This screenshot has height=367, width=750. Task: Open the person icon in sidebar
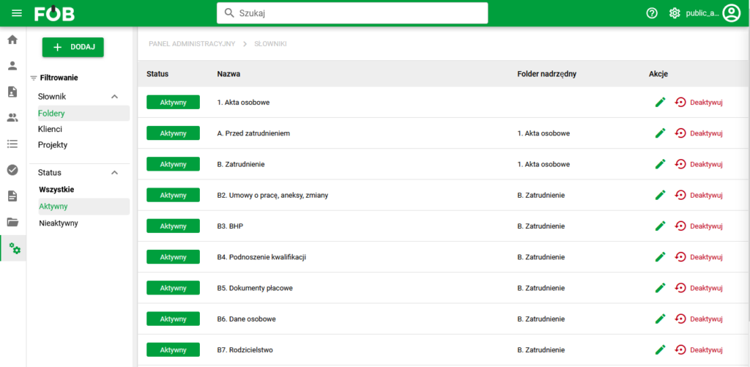point(13,66)
